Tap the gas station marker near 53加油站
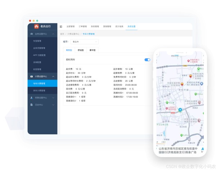 182,84
